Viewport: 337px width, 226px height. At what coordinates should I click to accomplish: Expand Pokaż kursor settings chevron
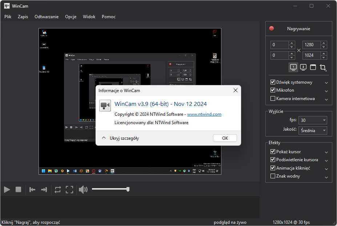[x=326, y=152]
